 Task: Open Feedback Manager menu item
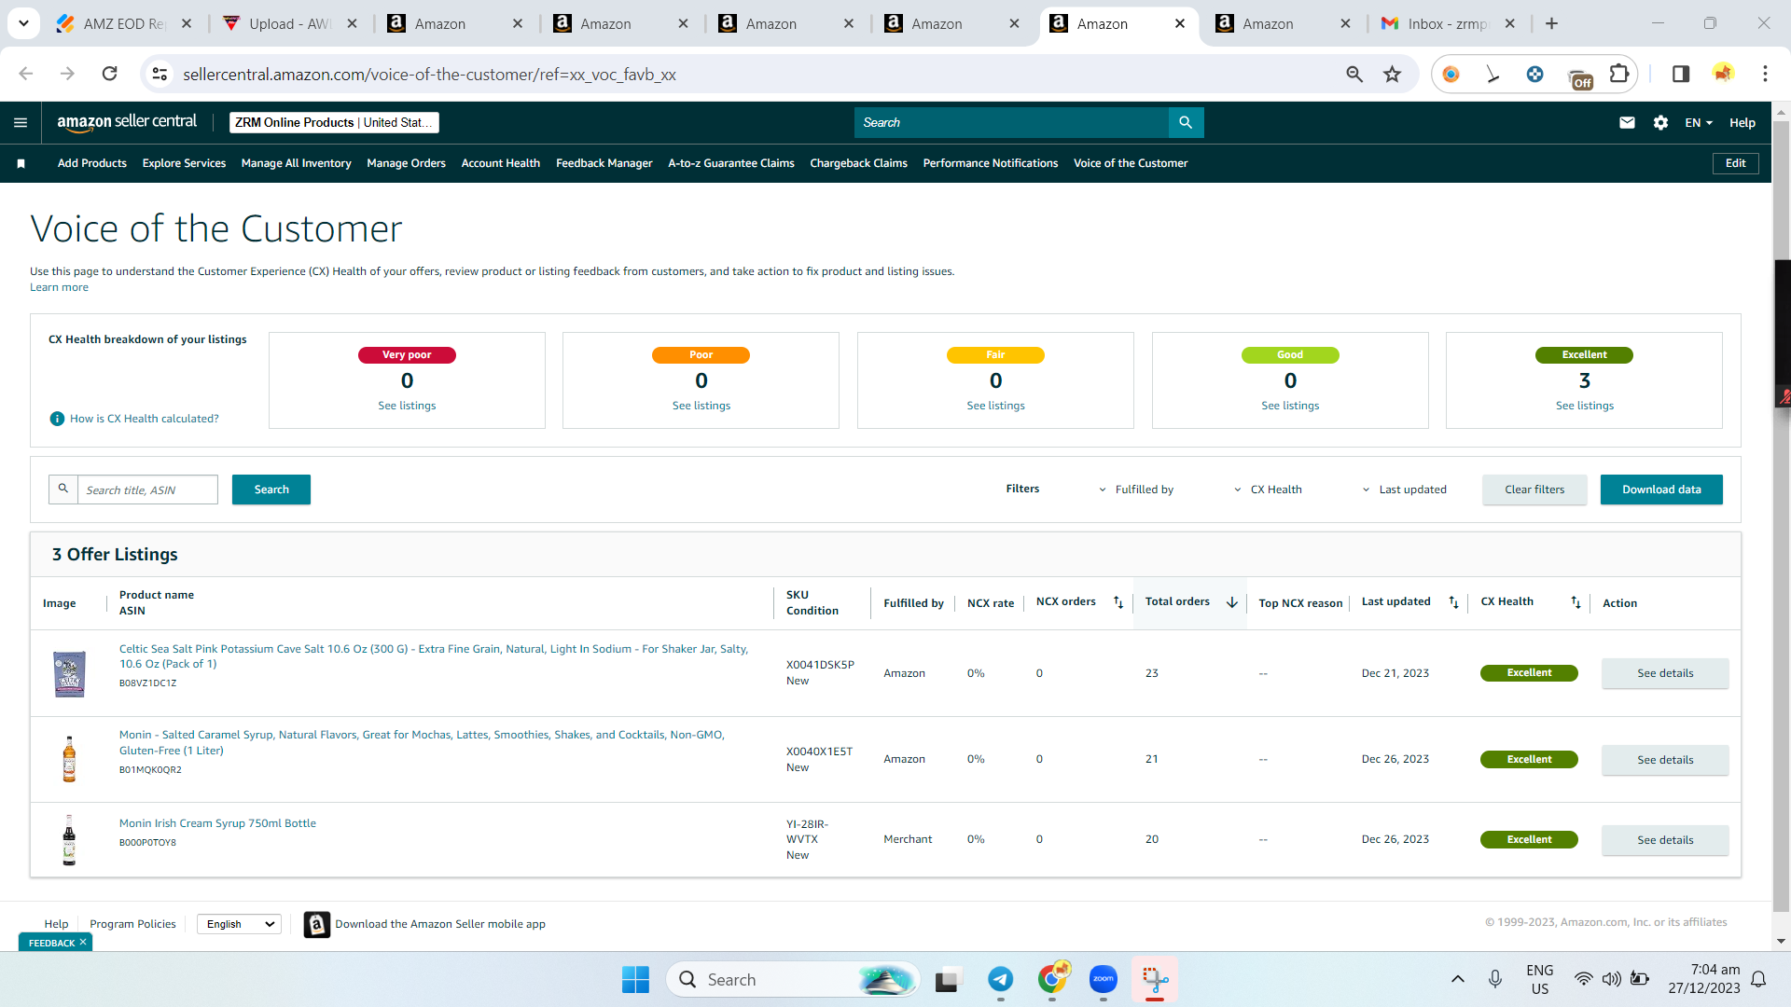coord(604,163)
